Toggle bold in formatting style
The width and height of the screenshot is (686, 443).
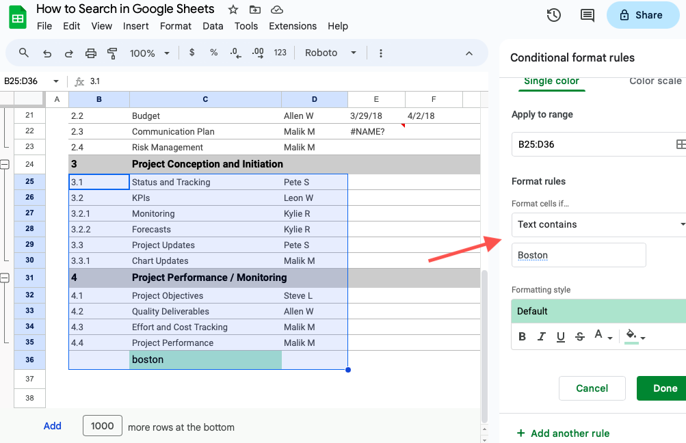click(x=522, y=336)
